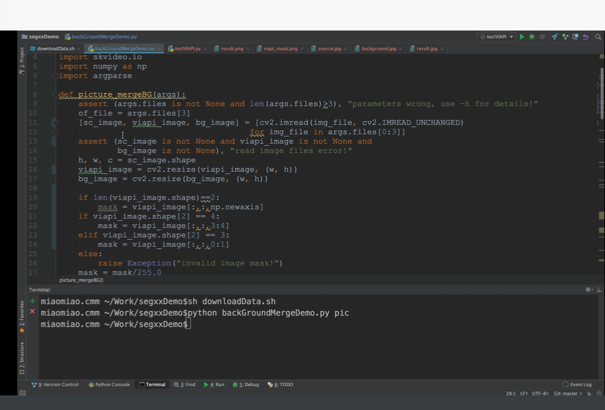Open Search Everywhere magnifier icon
The height and width of the screenshot is (410, 605).
[x=598, y=36]
